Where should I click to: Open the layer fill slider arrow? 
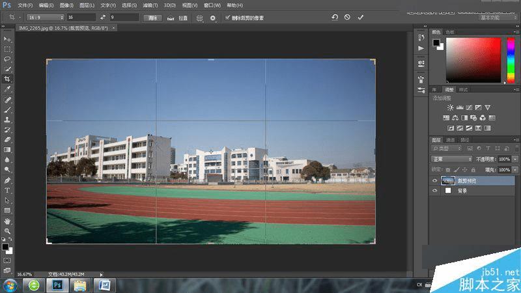[515, 170]
